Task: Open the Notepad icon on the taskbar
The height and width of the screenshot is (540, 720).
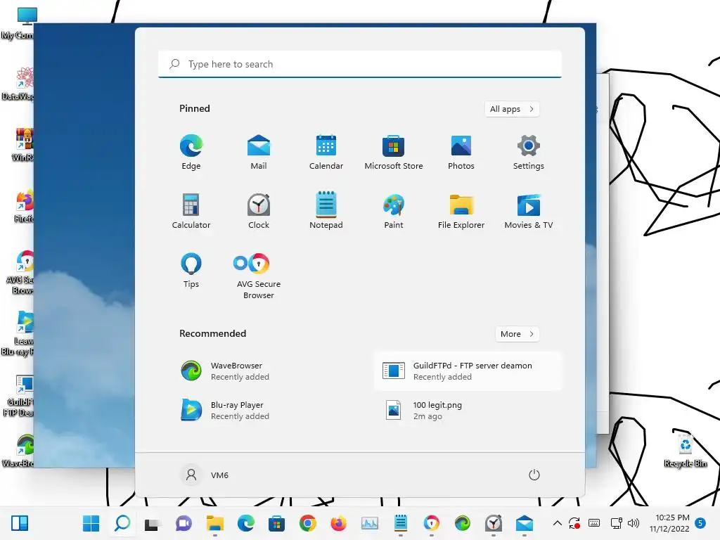Action: pyautogui.click(x=401, y=523)
